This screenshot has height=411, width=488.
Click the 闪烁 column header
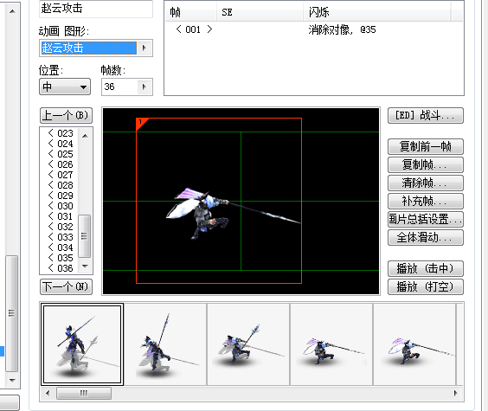[x=376, y=12]
